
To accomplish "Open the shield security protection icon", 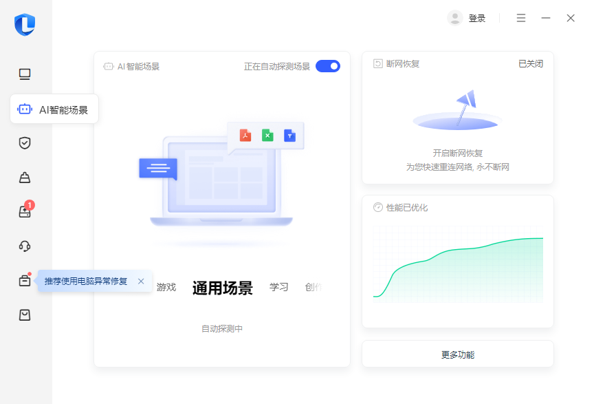I will (25, 143).
